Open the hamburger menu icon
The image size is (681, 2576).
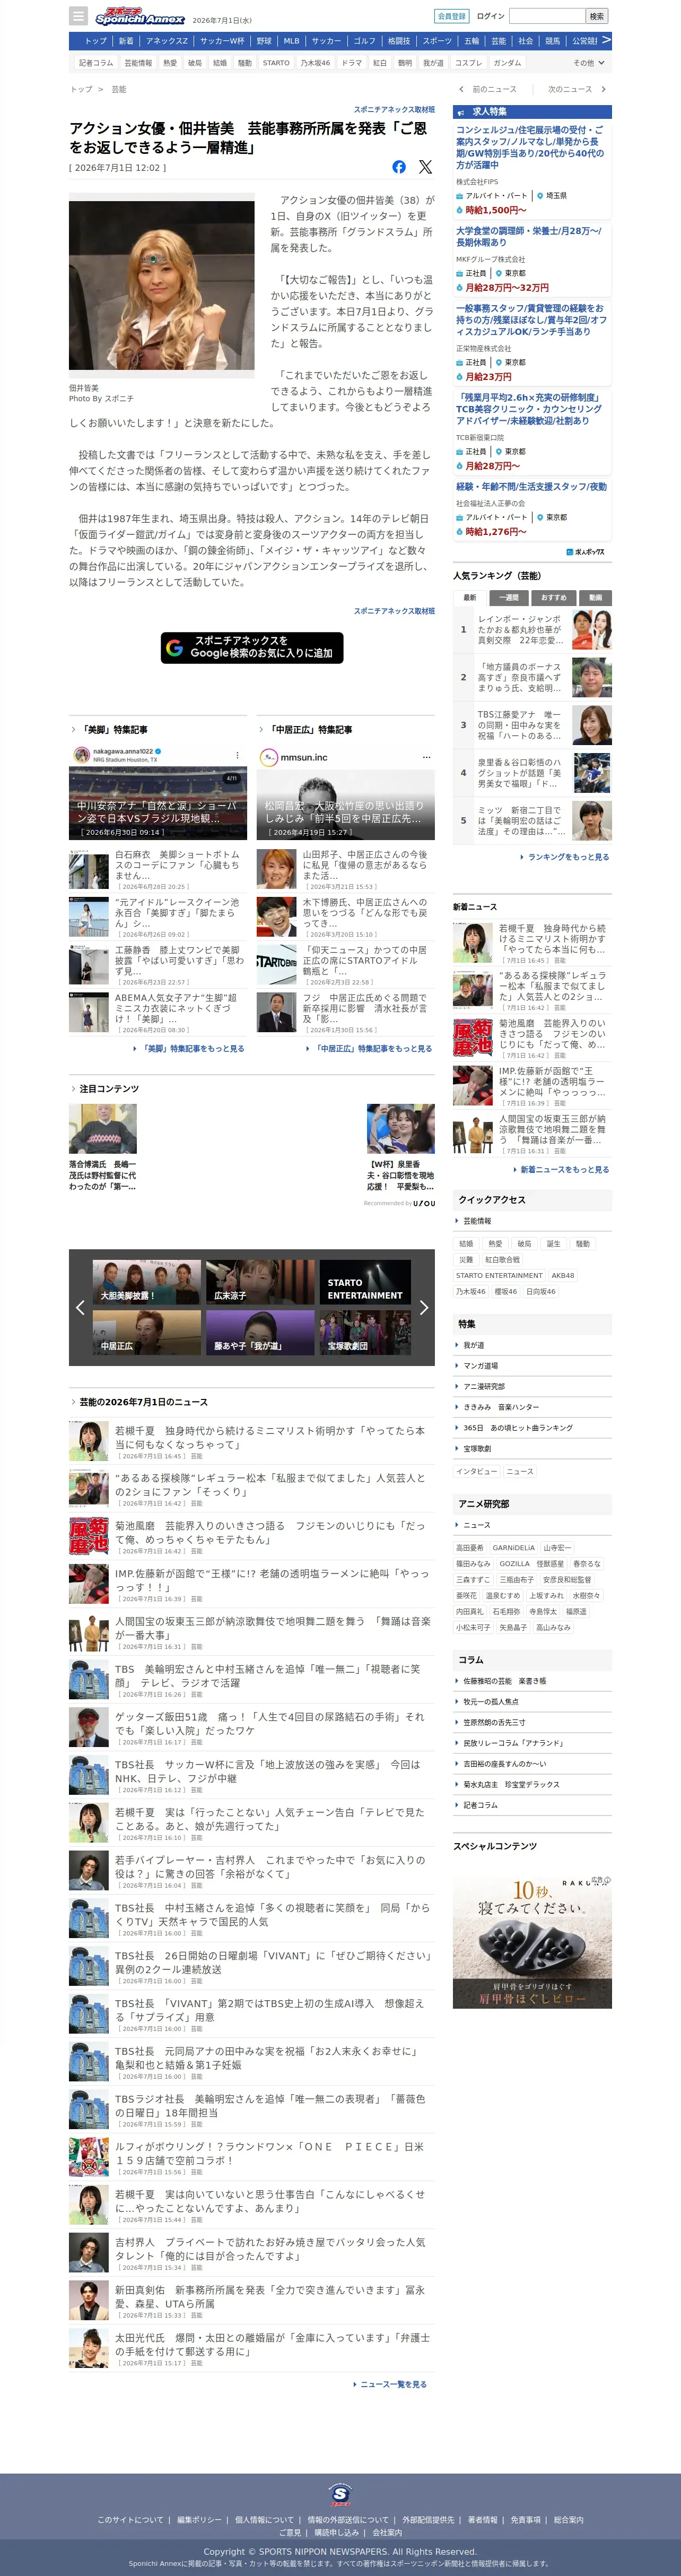click(78, 16)
